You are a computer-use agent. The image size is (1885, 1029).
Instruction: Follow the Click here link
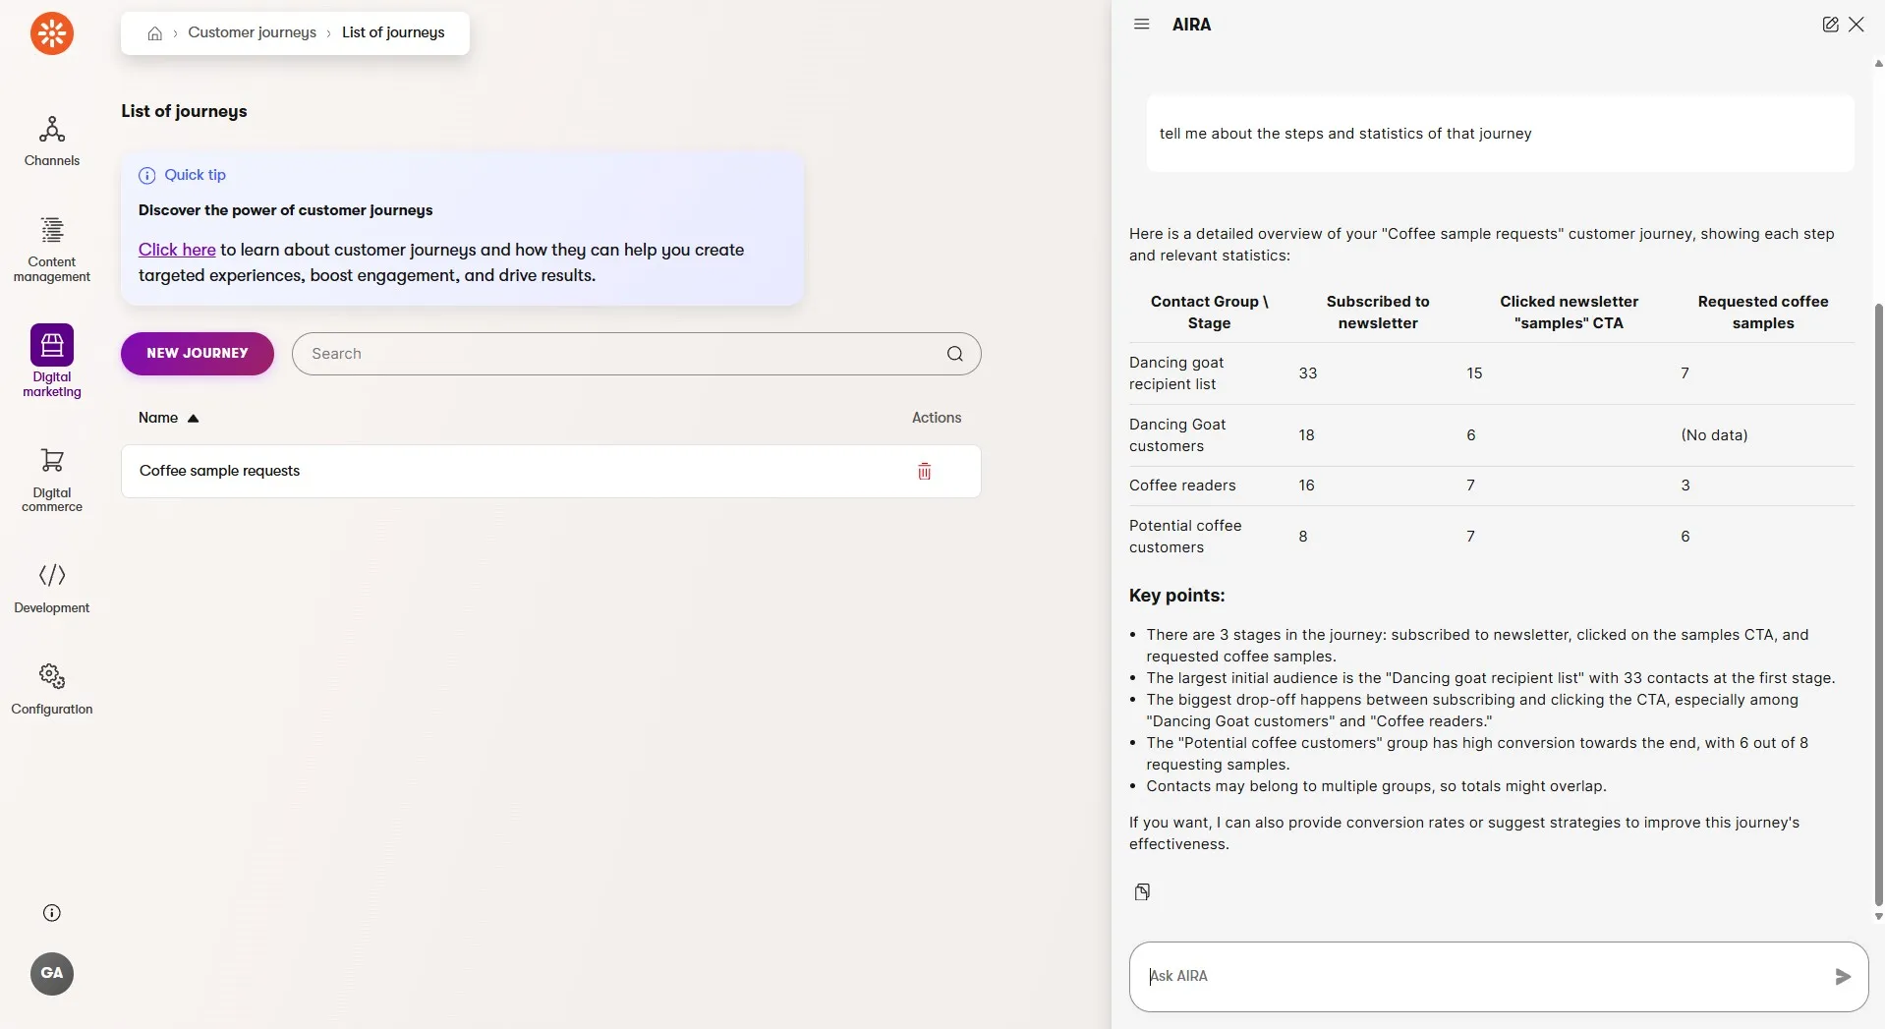(177, 250)
